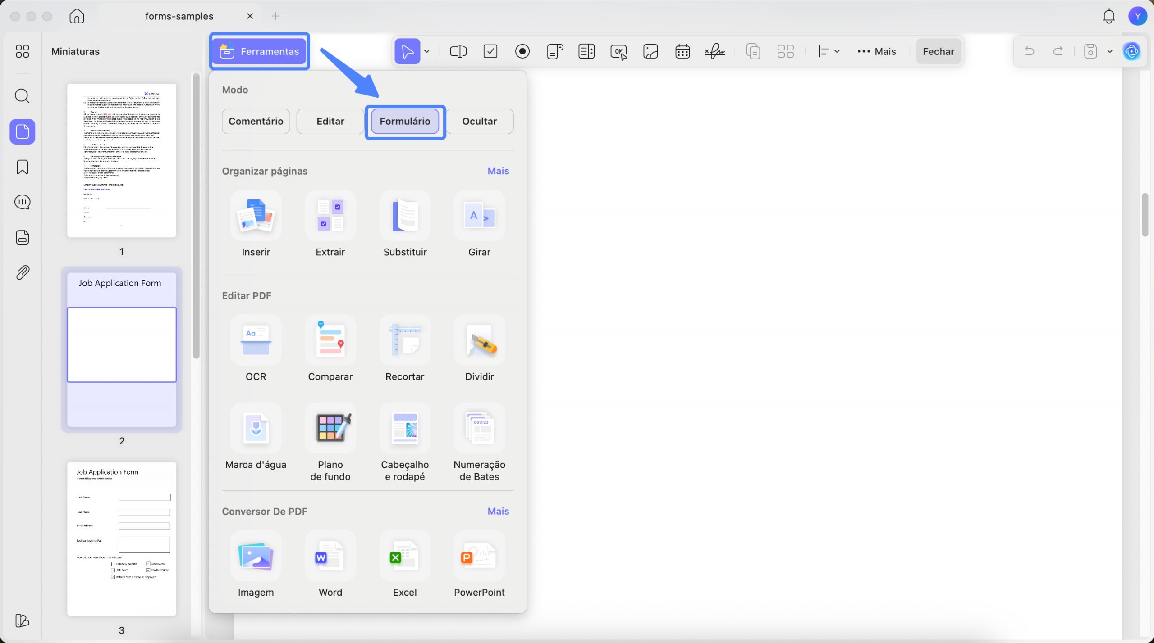Open the Plano de fundo tool

pos(330,443)
